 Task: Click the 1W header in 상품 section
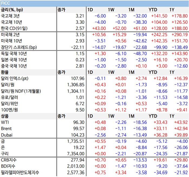pyautogui.click(x=111, y=116)
